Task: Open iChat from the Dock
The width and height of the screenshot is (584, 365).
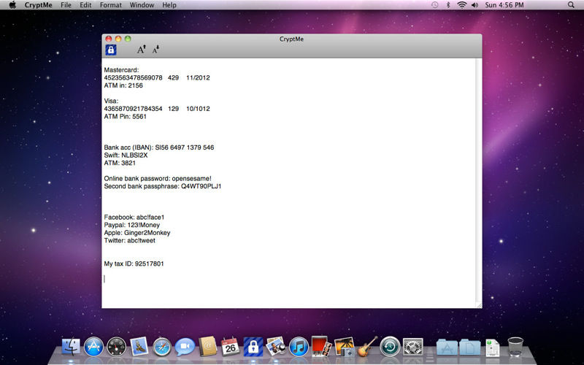Action: point(185,347)
